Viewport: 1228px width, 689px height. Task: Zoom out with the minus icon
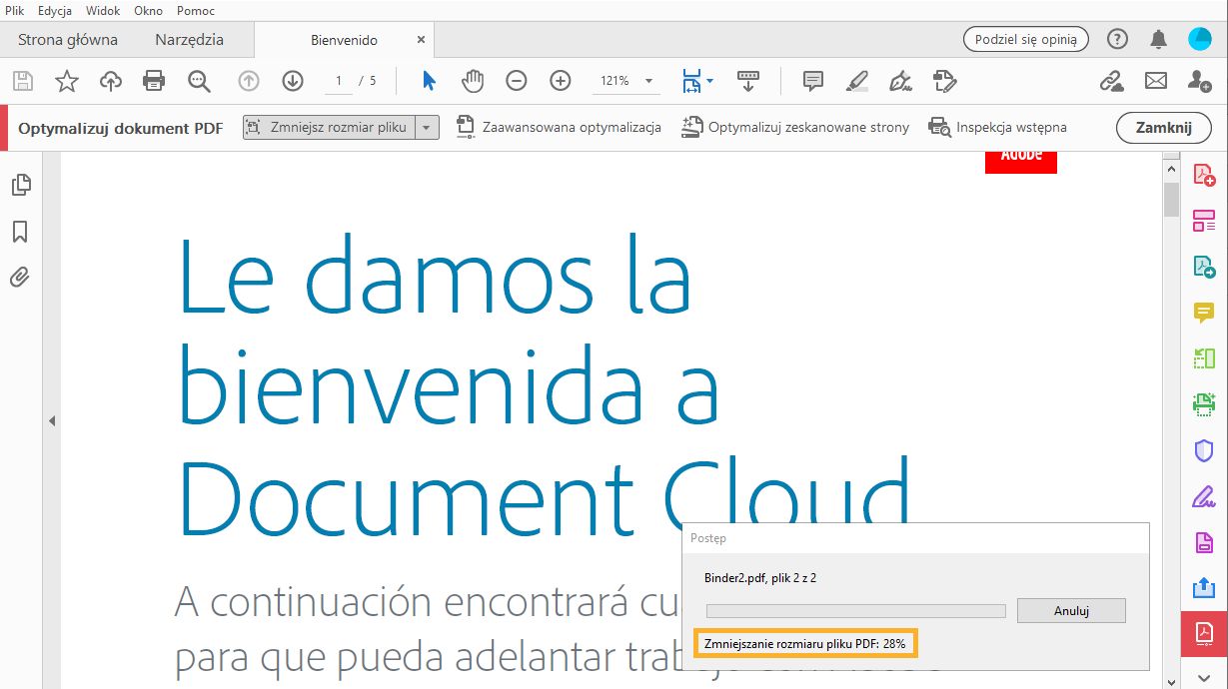click(x=517, y=81)
